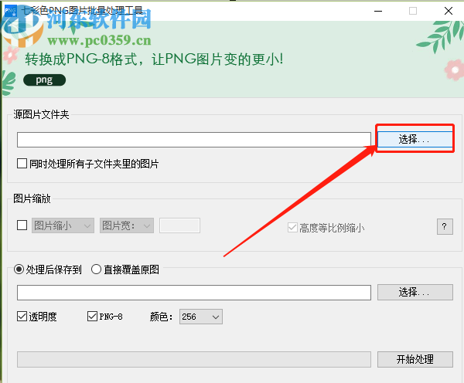Click the PNG app icon in title bar
464x383 pixels.
[x=10, y=12]
